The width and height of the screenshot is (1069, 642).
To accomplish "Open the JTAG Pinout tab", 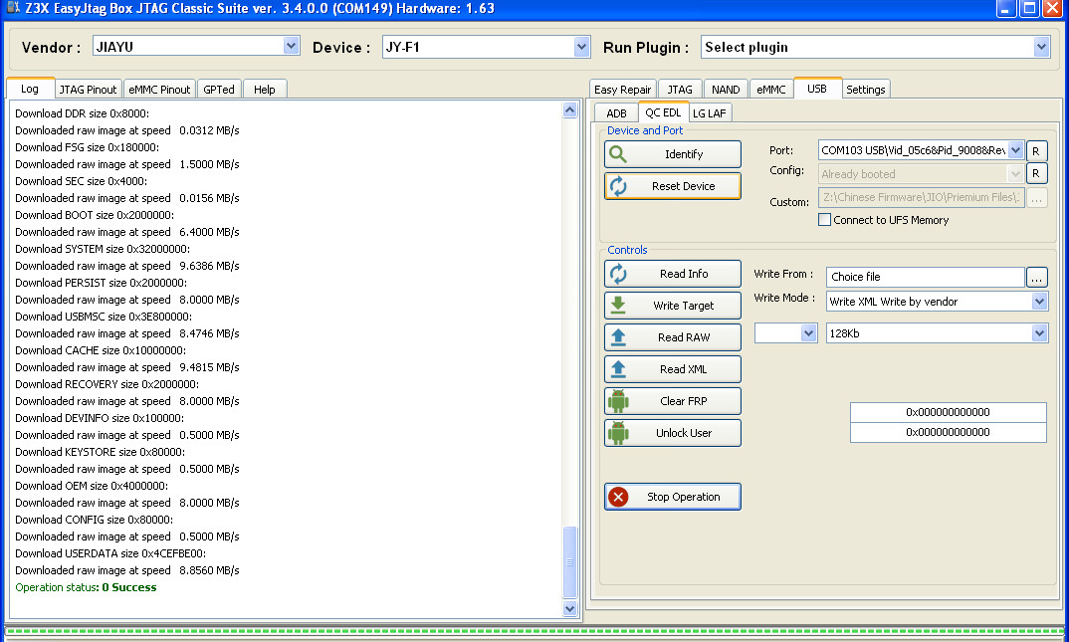I will [88, 90].
